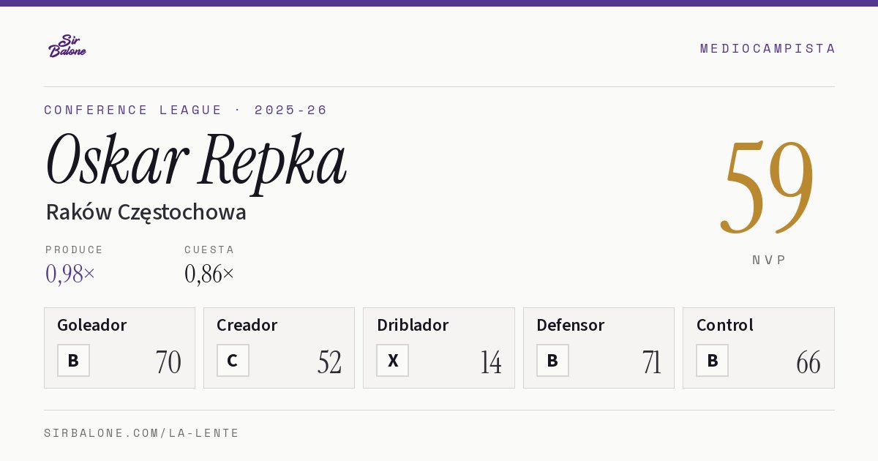
Task: Open the sirbalone.com/la-lente link
Action: click(x=142, y=433)
